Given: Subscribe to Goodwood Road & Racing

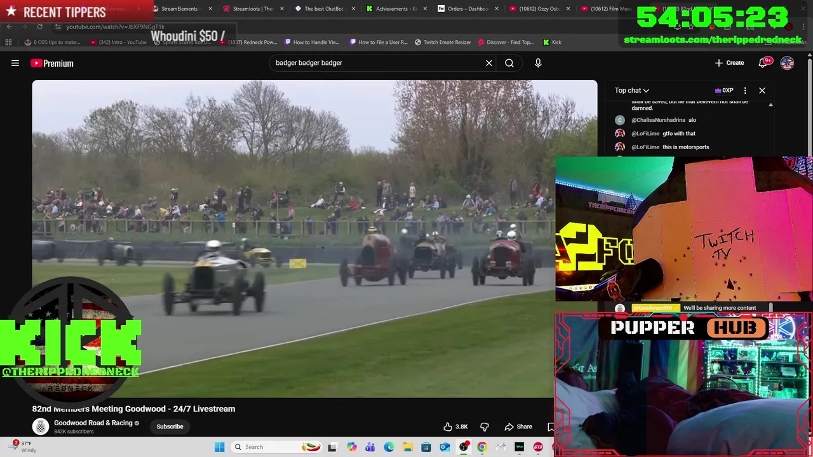Looking at the screenshot, I should pos(170,427).
